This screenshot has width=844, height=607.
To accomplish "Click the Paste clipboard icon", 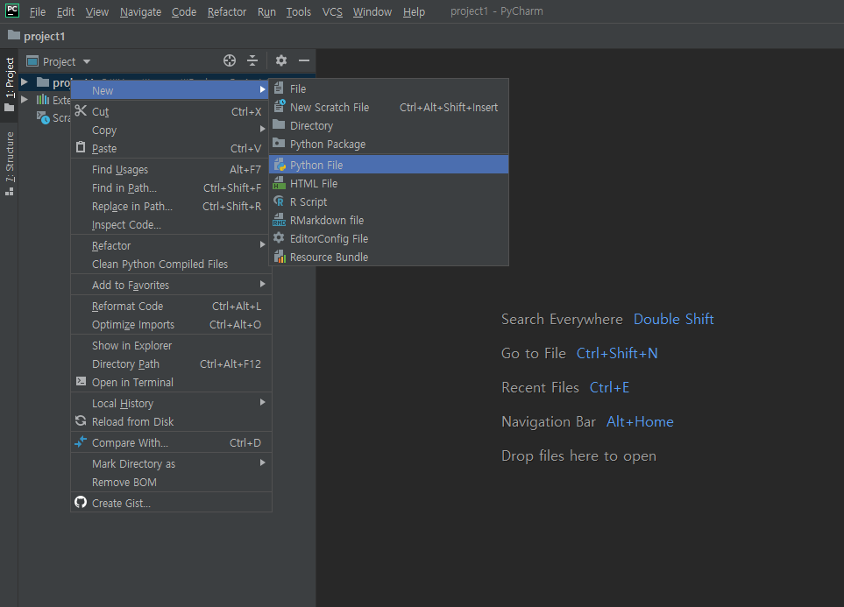I will [81, 147].
